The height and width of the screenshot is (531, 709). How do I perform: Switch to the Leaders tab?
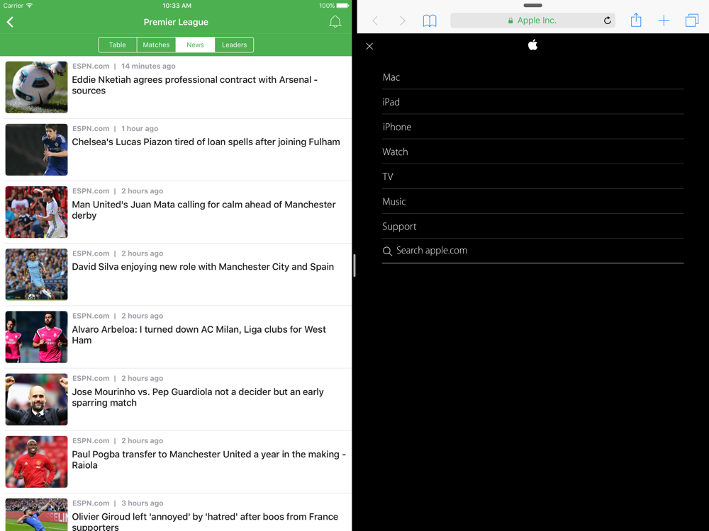[234, 45]
